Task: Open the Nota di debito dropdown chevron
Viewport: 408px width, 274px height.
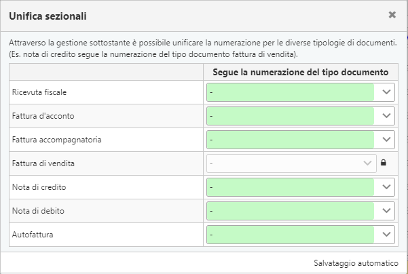Action: click(386, 210)
